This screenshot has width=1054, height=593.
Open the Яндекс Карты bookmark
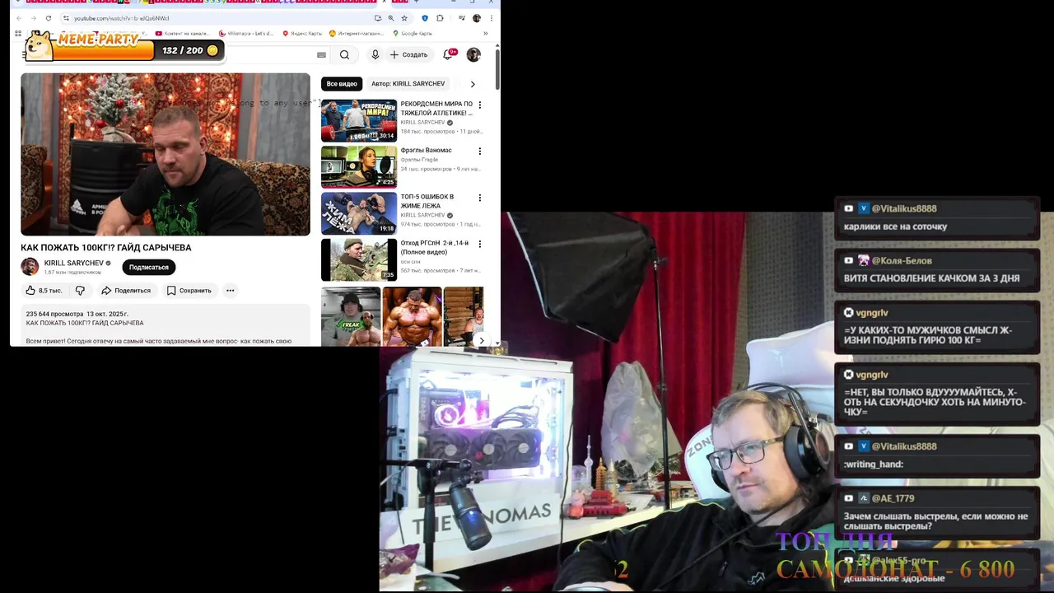point(302,34)
